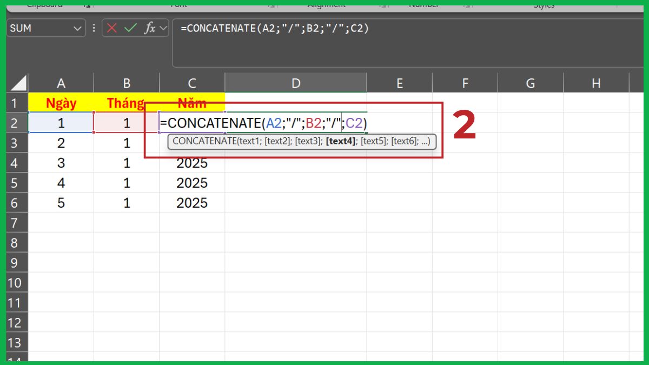This screenshot has width=649, height=365.
Task: Open Insert Function using the fx icon
Action: pyautogui.click(x=150, y=28)
